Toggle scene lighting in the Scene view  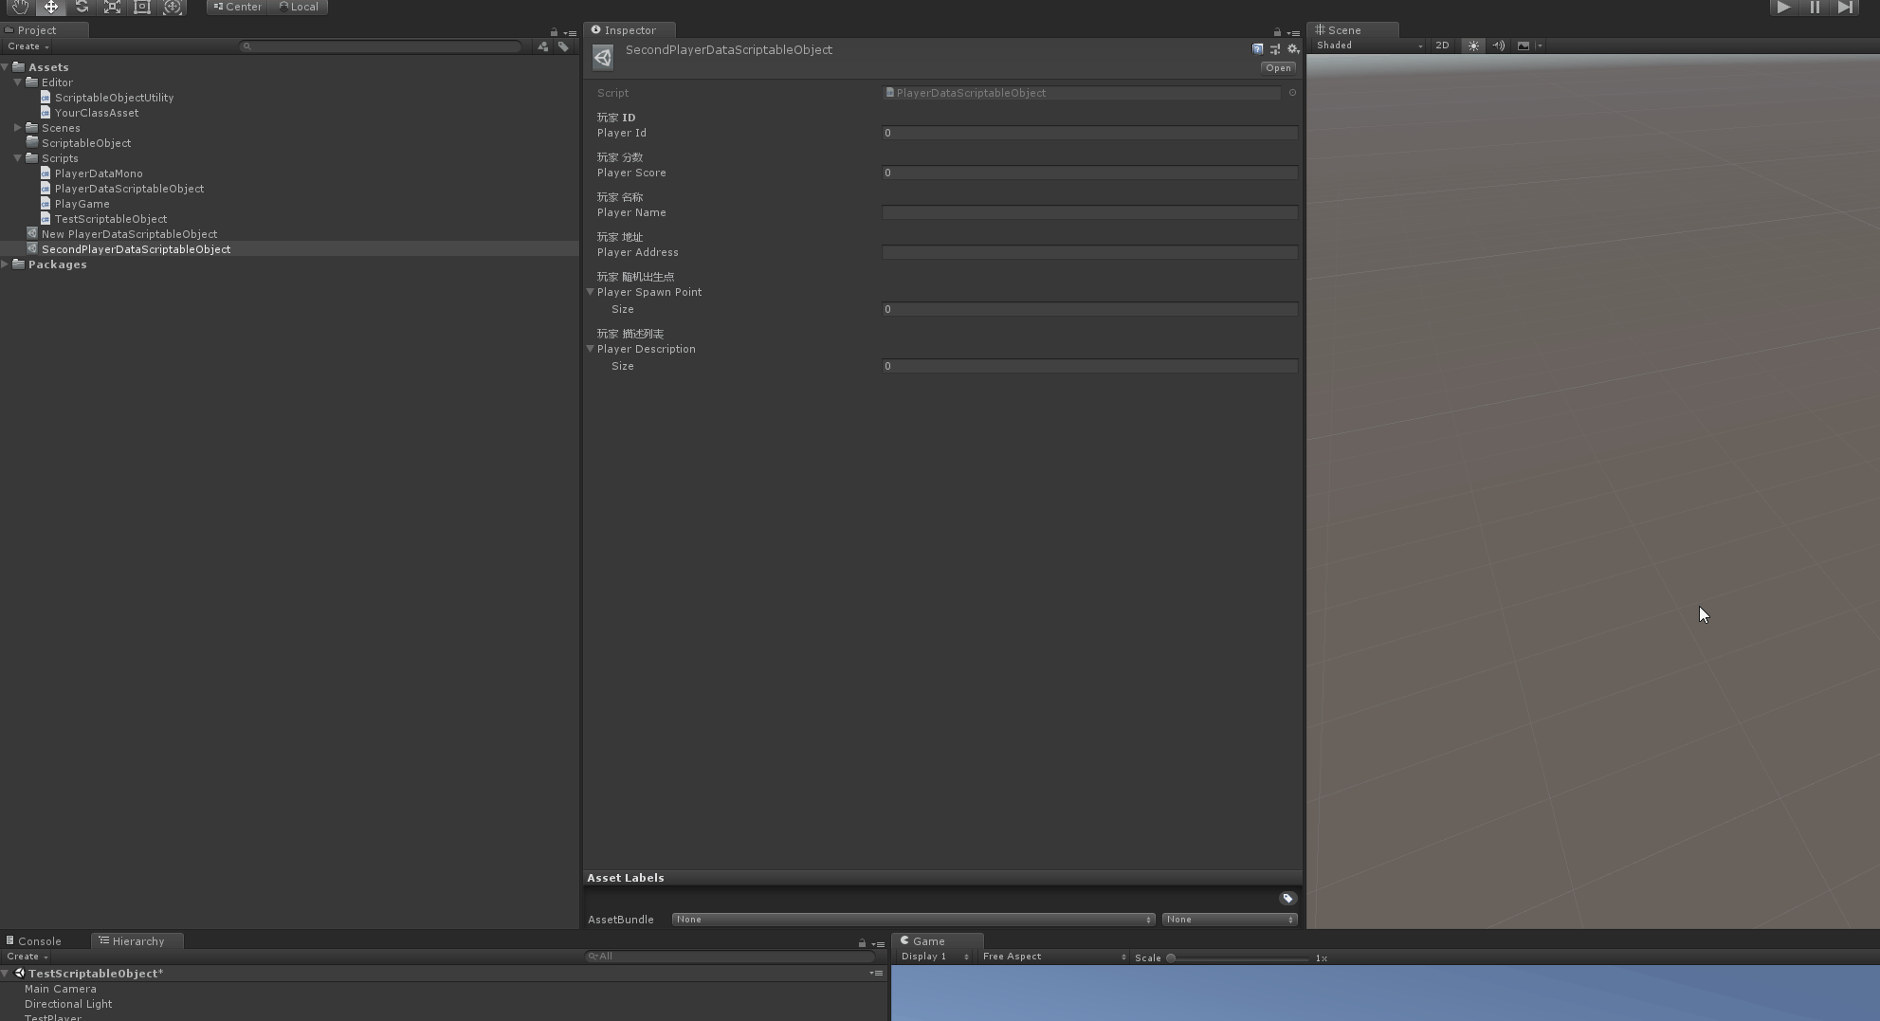click(x=1472, y=46)
